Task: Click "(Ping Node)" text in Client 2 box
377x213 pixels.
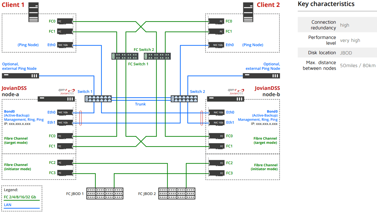Action: pos(253,45)
